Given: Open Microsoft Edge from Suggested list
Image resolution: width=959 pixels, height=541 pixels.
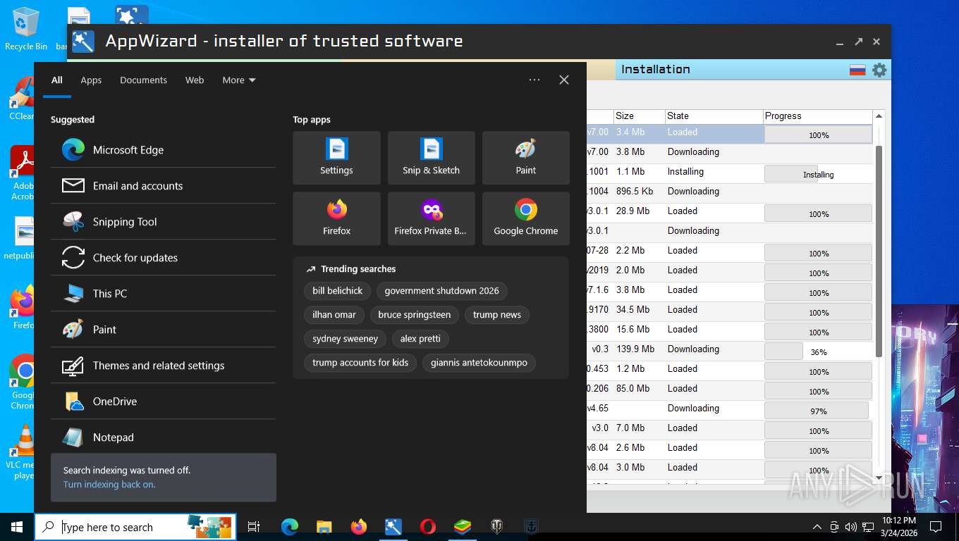Looking at the screenshot, I should [x=163, y=150].
